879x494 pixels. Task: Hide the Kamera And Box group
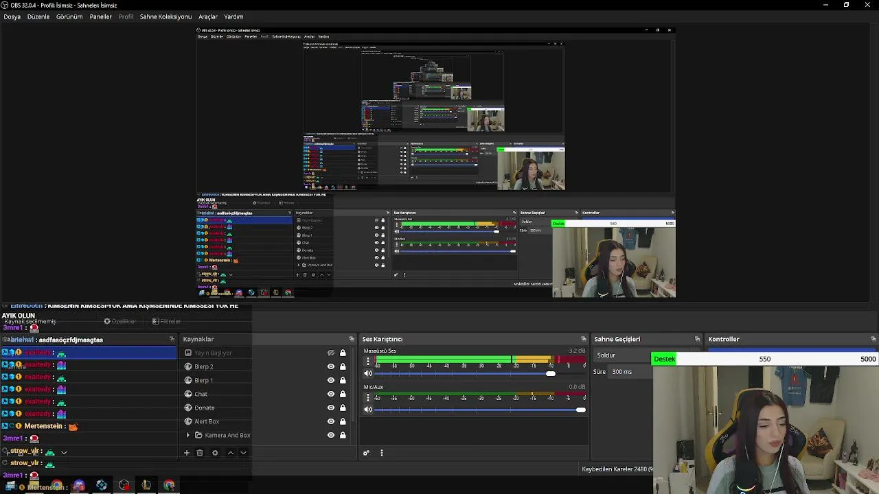(331, 435)
